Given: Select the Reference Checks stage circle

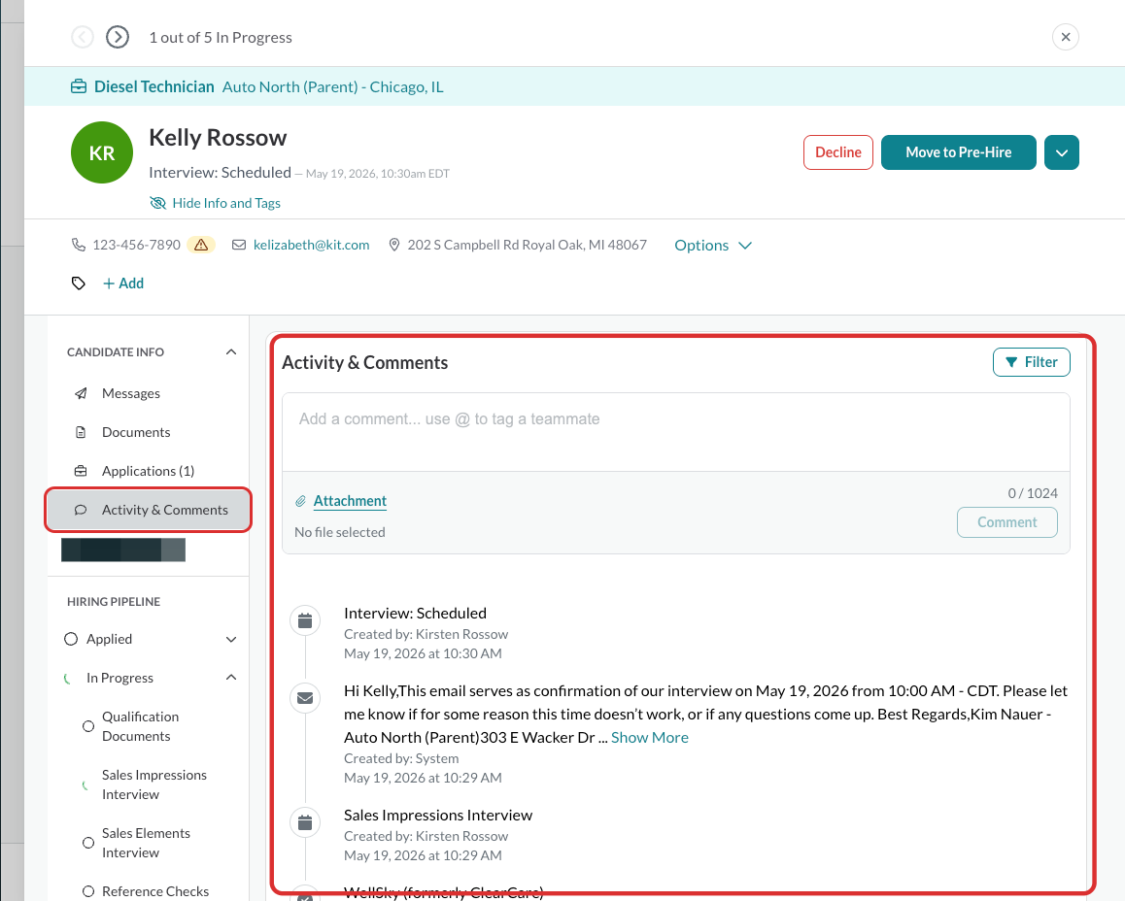Looking at the screenshot, I should tap(88, 891).
